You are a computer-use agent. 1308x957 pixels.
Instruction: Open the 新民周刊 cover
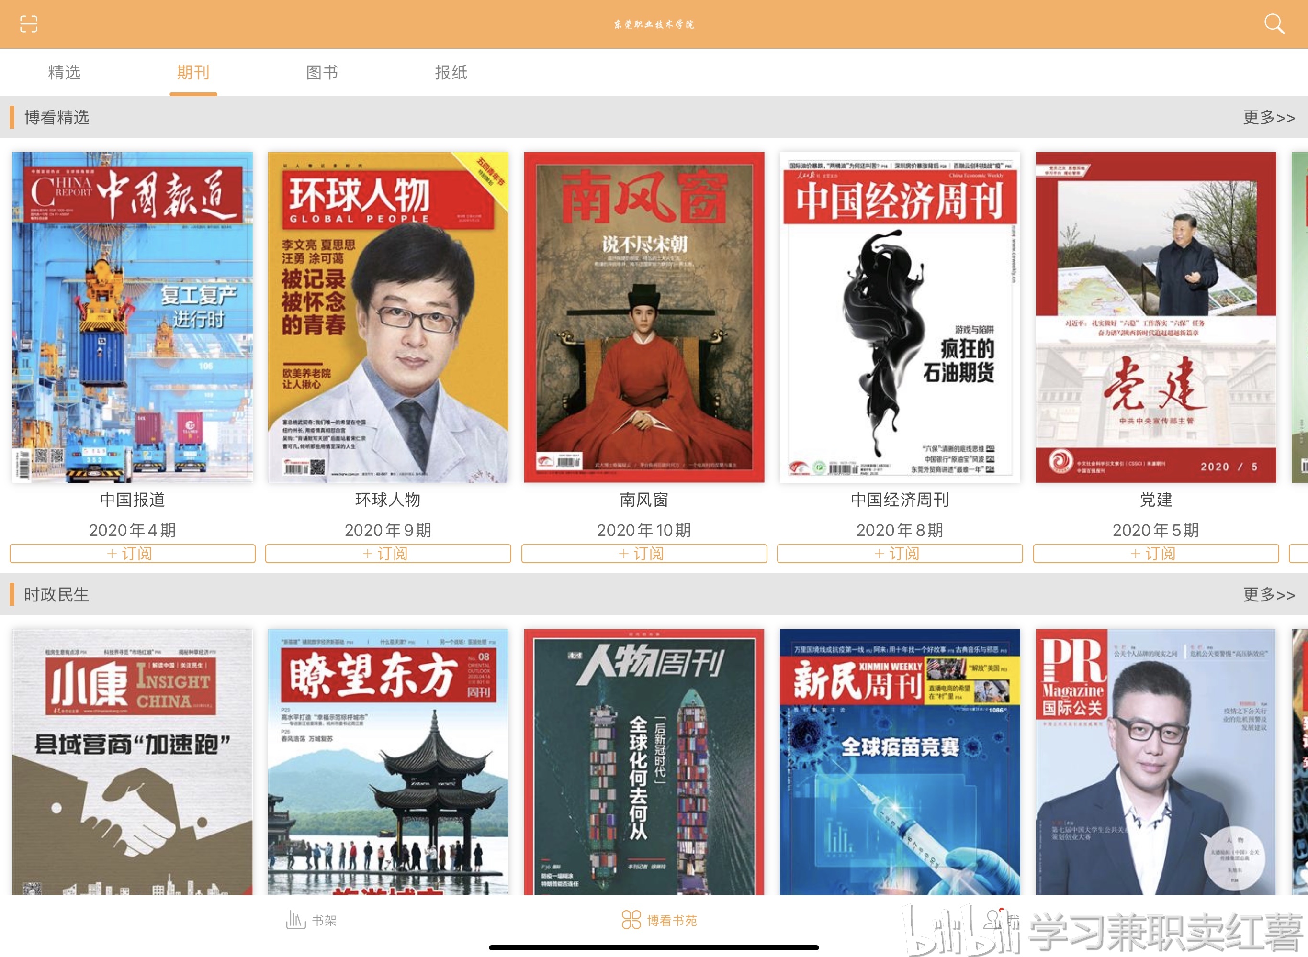900,762
